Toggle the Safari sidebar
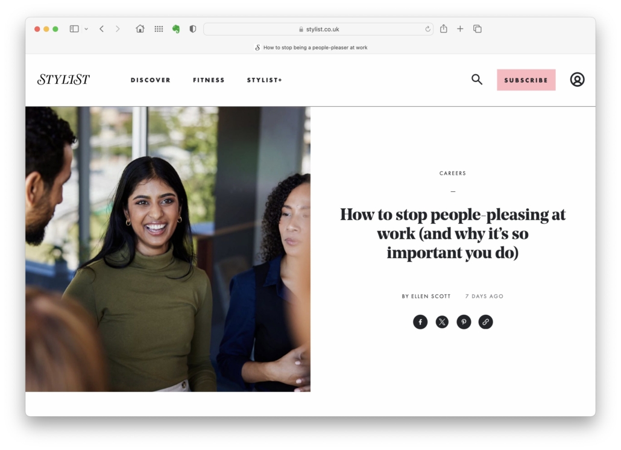The width and height of the screenshot is (621, 450). 74,29
